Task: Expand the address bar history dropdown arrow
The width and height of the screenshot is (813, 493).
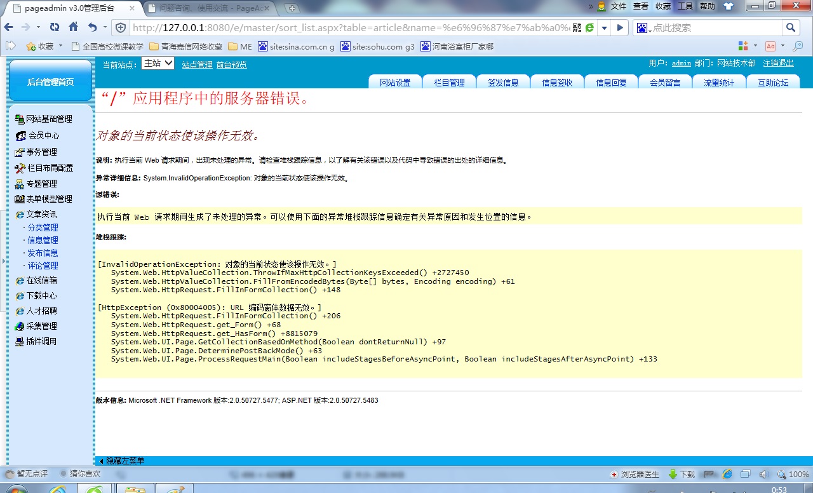Action: (605, 28)
